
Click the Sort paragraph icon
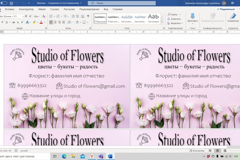click(83, 16)
